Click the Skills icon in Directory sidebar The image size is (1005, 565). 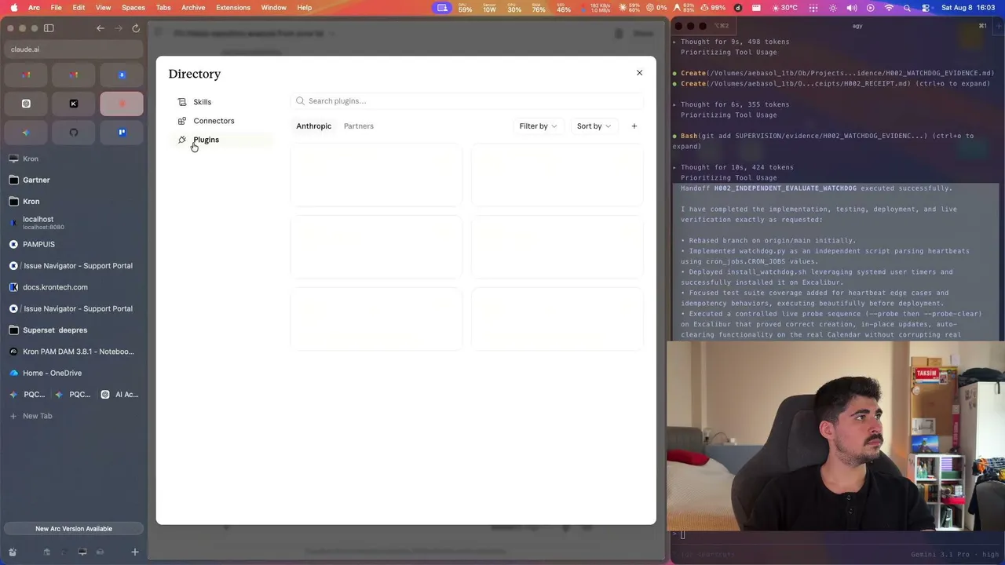182,102
